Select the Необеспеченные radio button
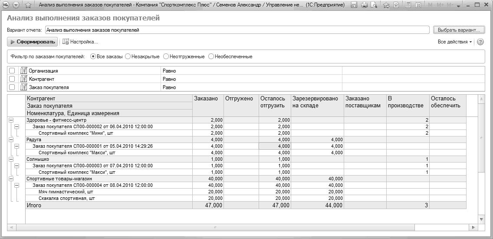This screenshot has height=239, width=493. [x=211, y=56]
